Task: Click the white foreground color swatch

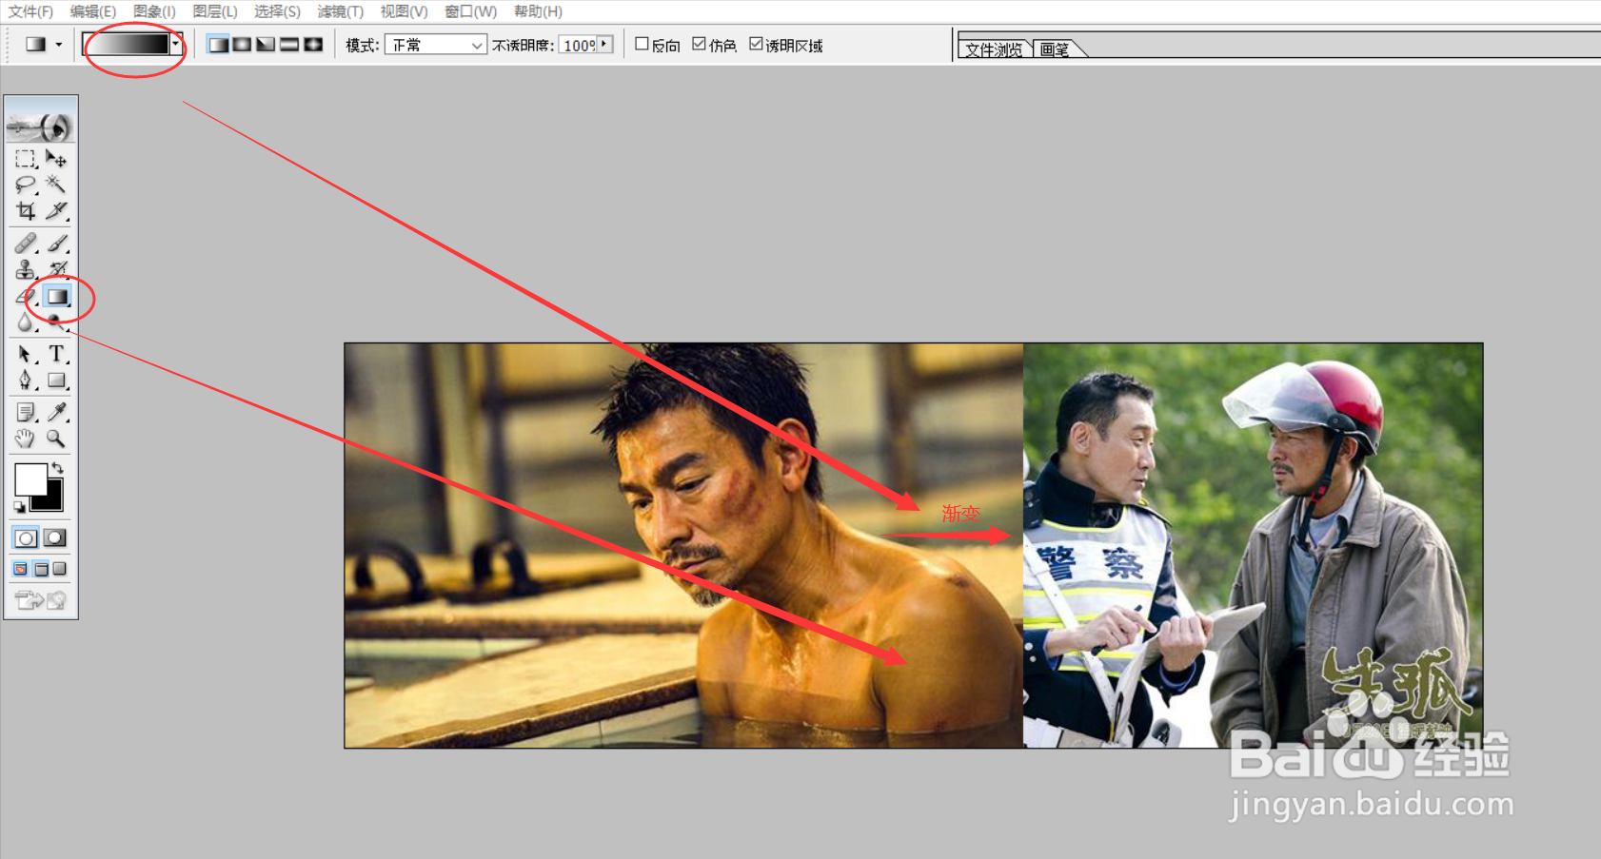Action: tap(30, 478)
